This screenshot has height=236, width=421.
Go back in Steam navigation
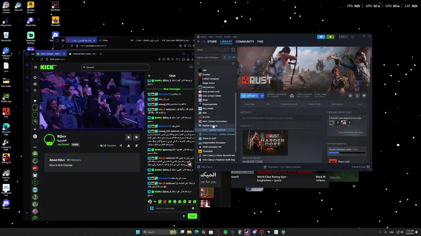[198, 42]
